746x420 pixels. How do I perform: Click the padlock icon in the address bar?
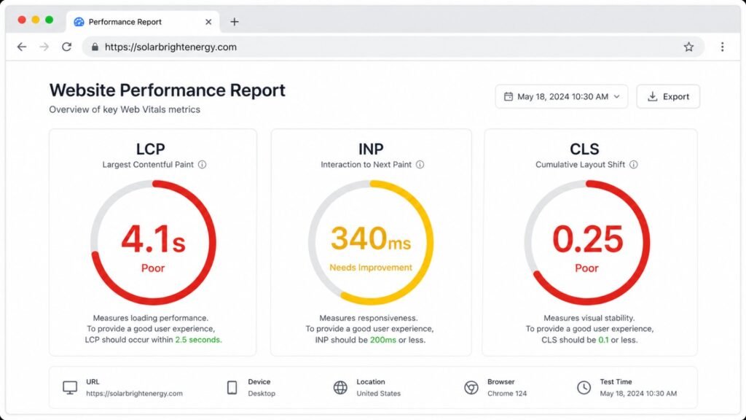click(95, 47)
